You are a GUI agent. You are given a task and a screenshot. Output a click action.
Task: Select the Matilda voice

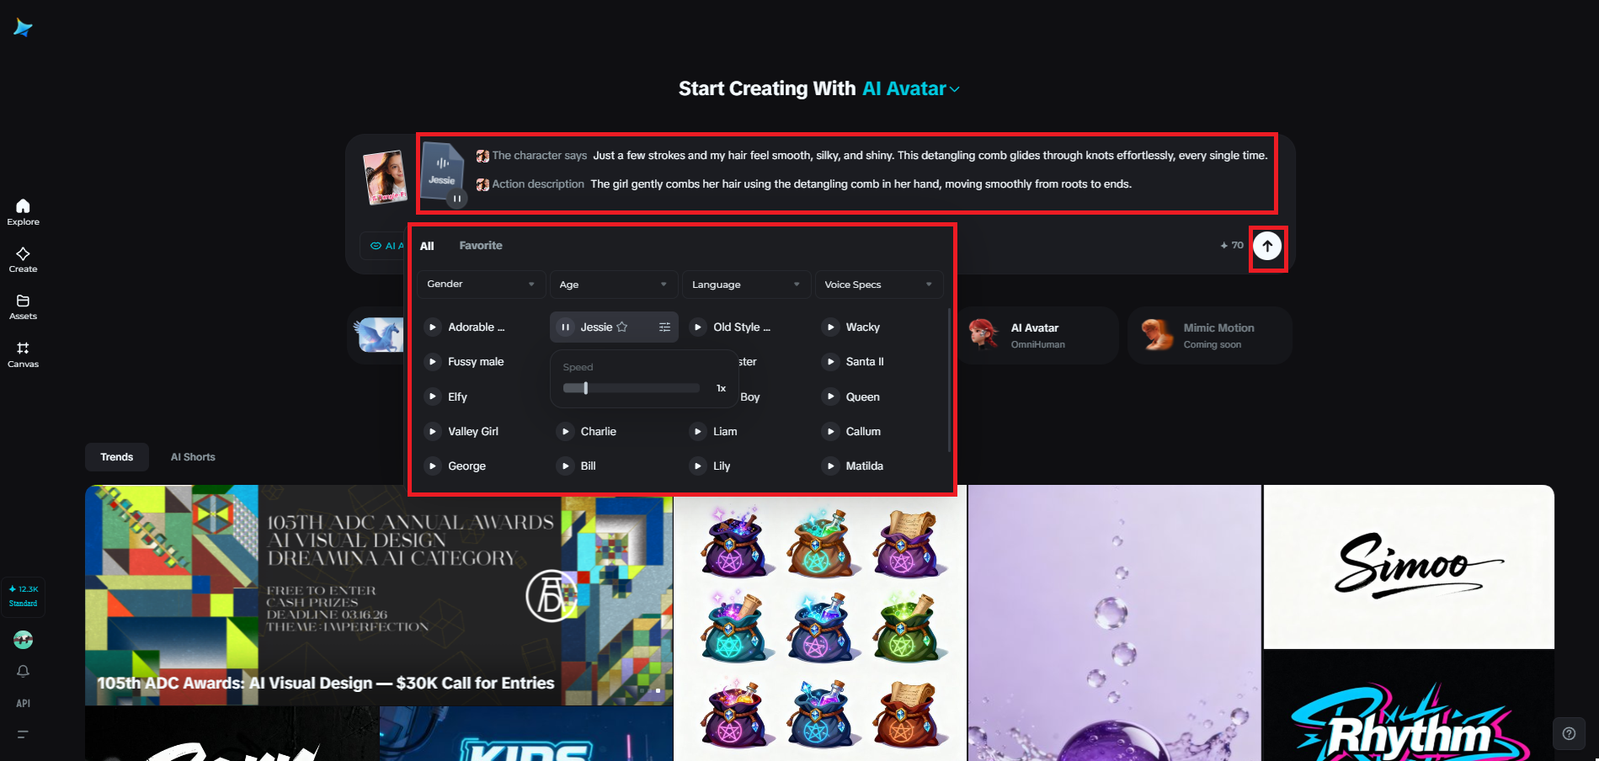tap(864, 466)
